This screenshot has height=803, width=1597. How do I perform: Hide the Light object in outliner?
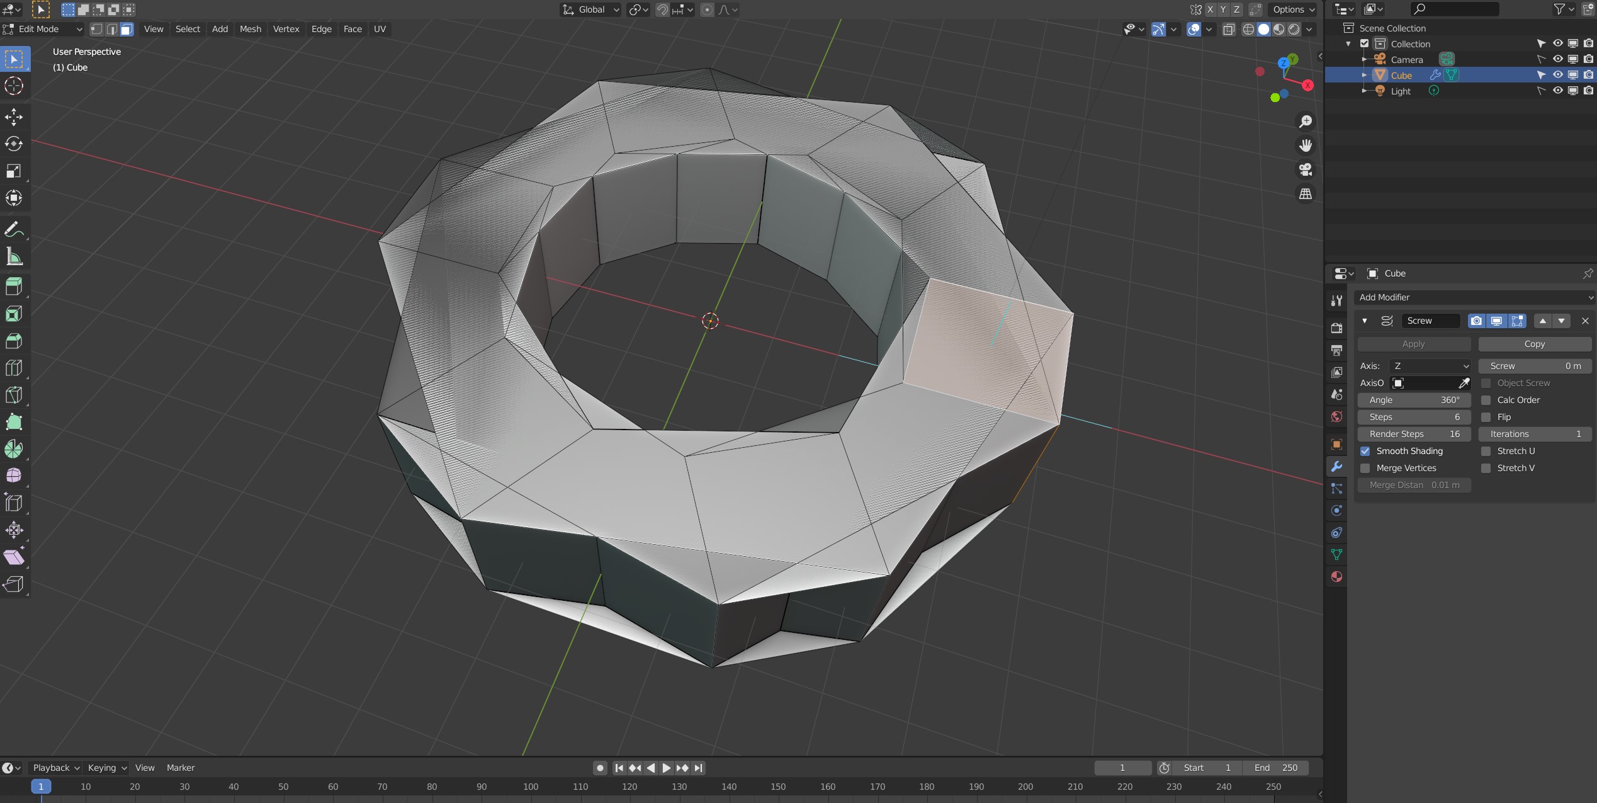(1557, 91)
